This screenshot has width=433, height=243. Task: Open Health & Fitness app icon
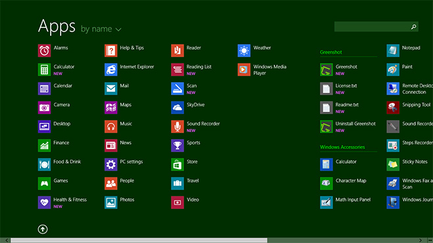tap(44, 203)
